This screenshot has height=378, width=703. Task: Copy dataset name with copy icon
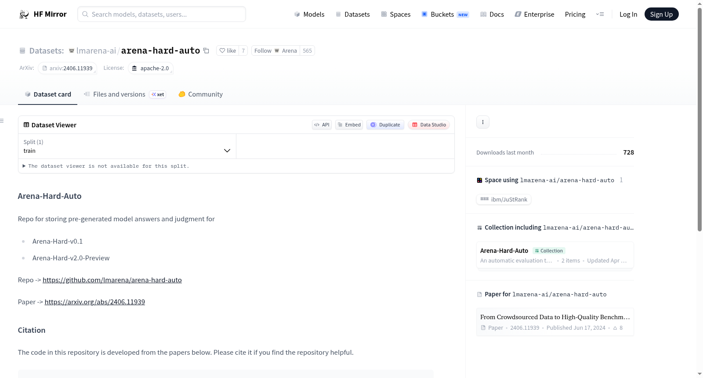pos(206,50)
